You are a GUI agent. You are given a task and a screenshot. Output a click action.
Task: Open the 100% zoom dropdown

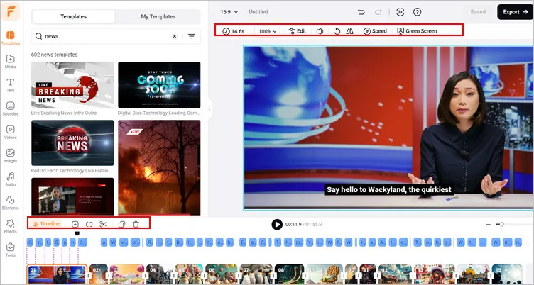(x=267, y=31)
